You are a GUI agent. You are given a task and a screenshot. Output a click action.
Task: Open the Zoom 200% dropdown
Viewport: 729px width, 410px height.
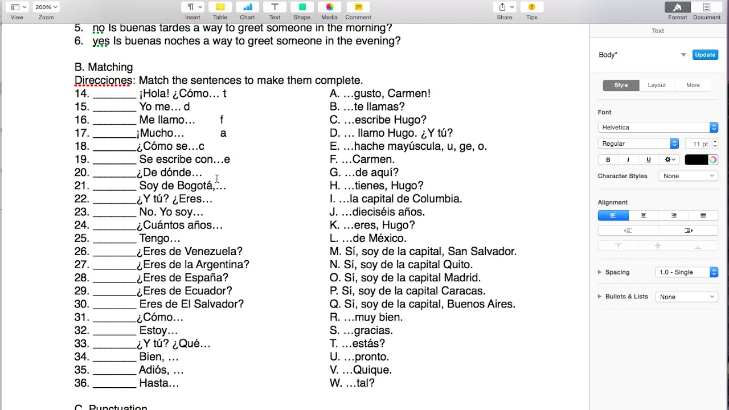coord(46,7)
